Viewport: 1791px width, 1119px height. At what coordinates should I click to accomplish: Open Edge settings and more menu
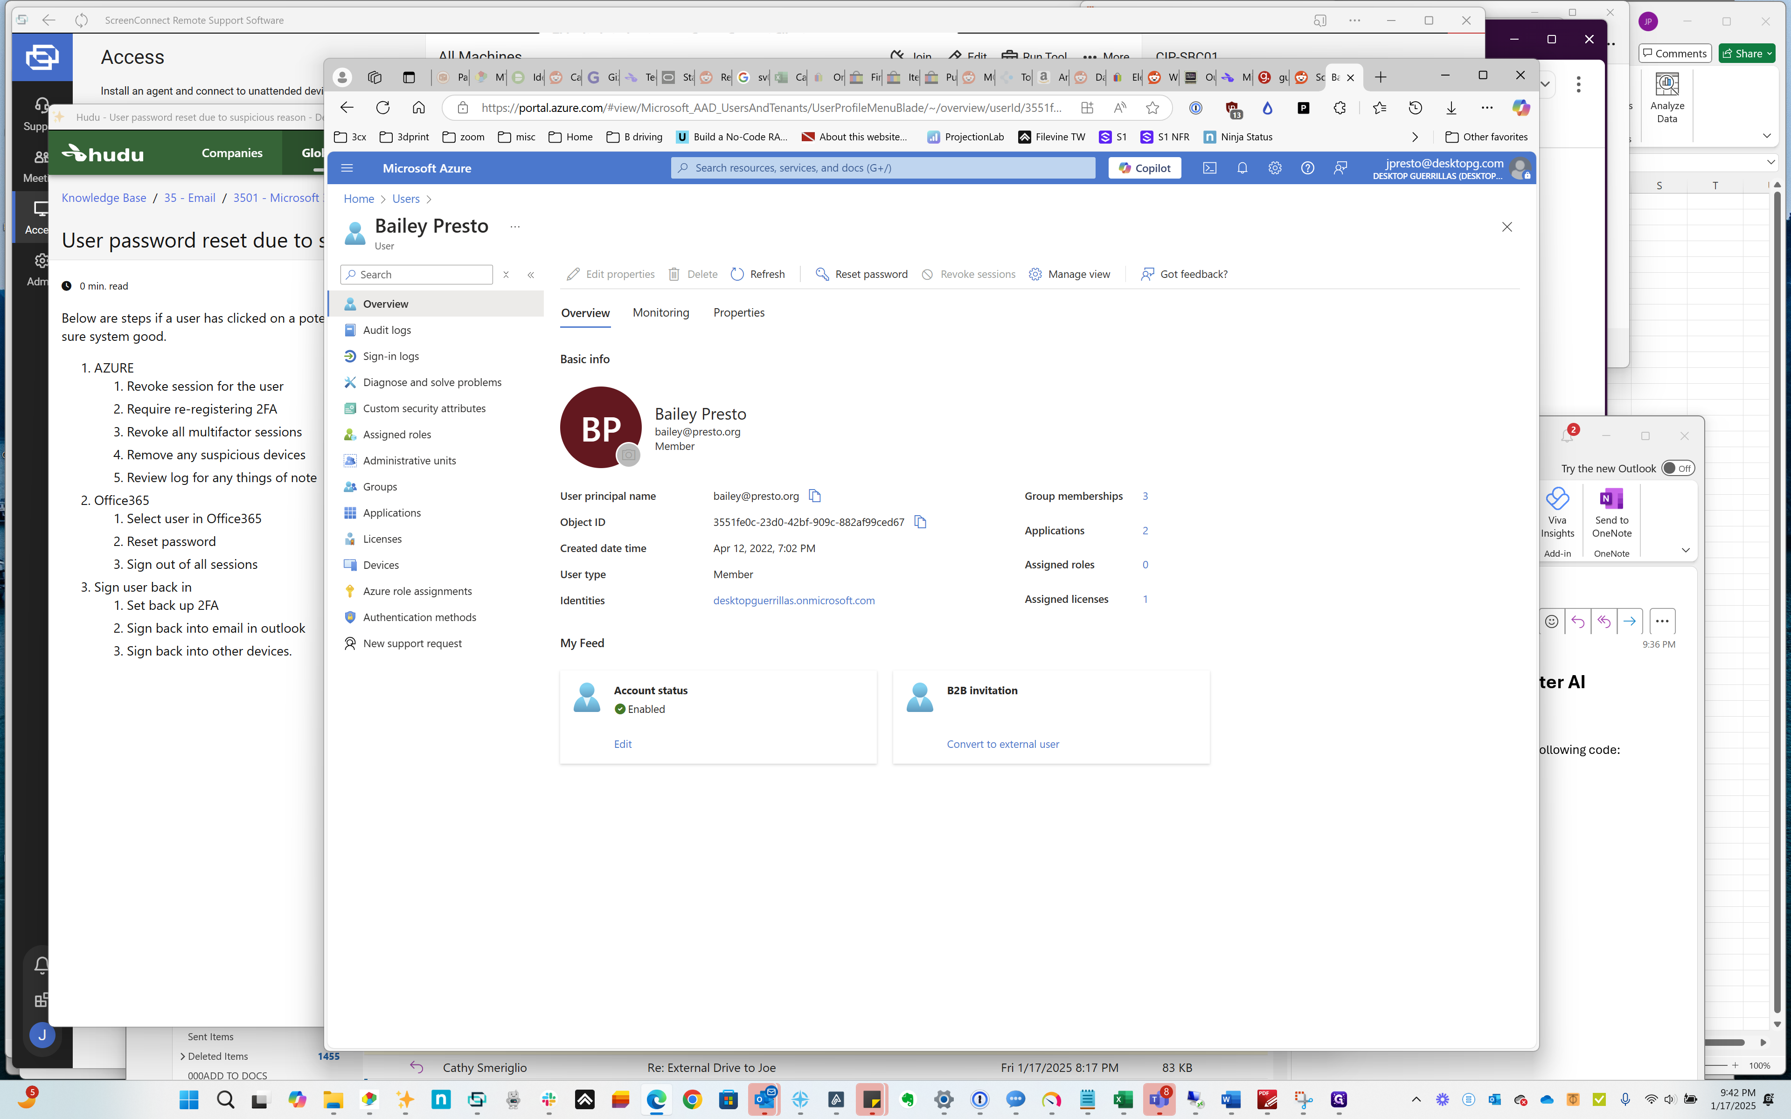1487,108
